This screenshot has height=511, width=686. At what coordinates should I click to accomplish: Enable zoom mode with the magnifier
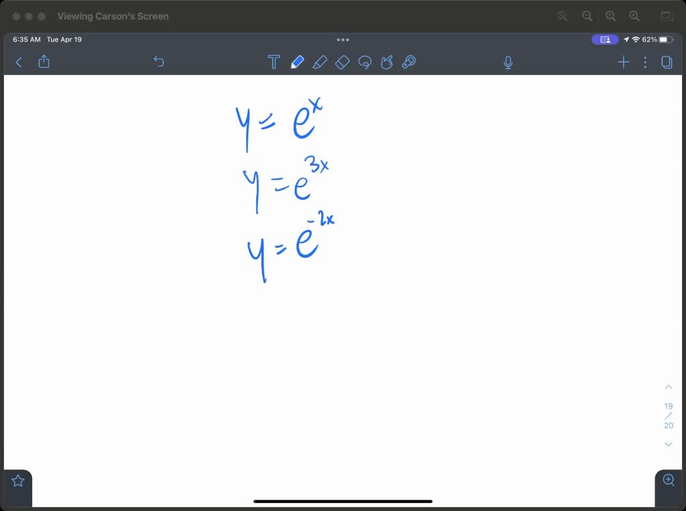(x=668, y=480)
